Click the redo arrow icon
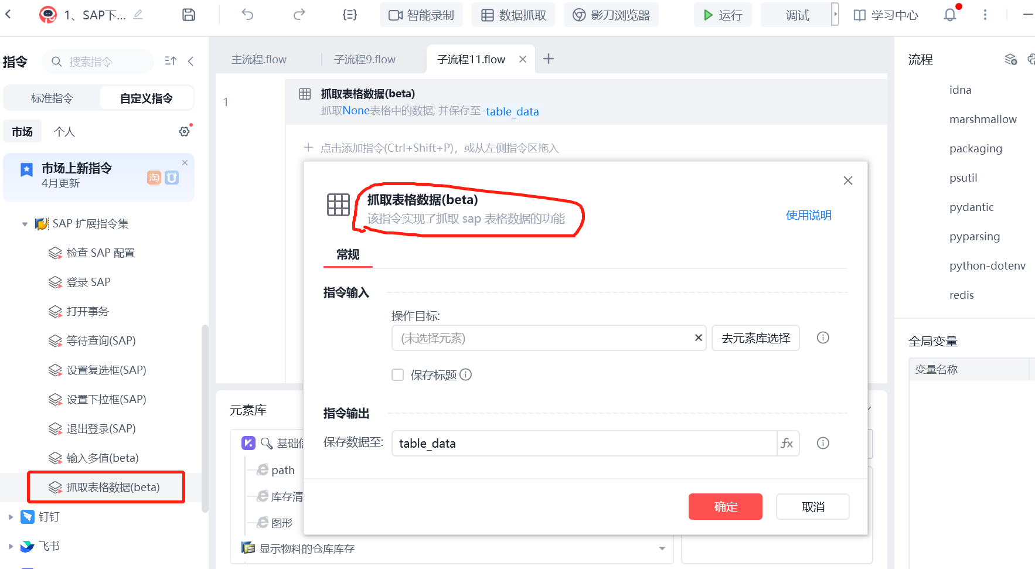 (x=299, y=15)
